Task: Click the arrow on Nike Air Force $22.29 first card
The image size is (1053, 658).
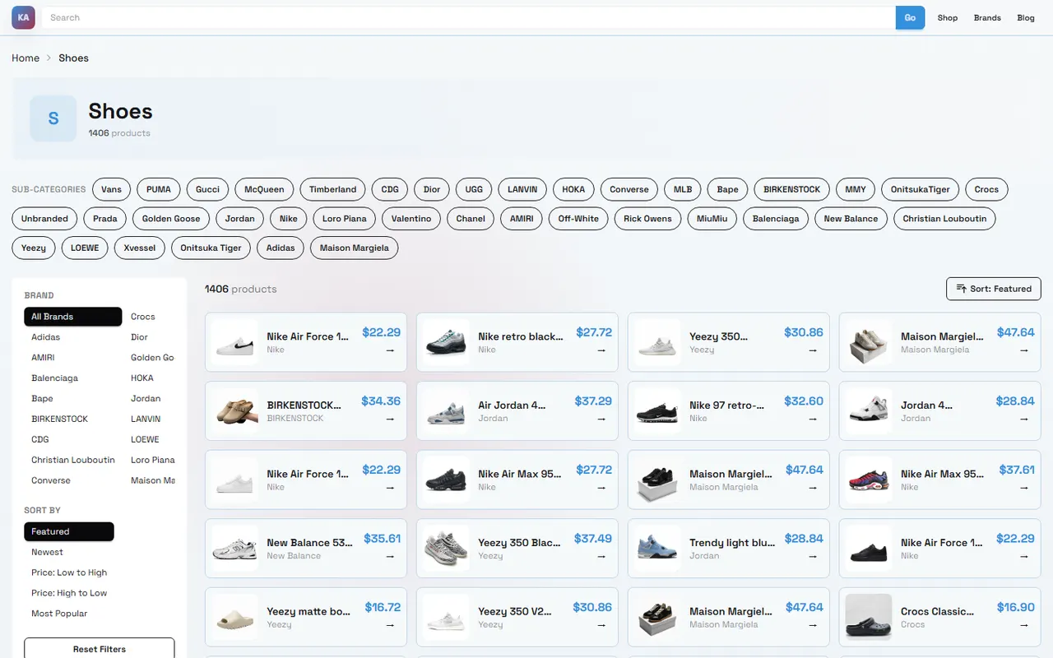Action: click(390, 350)
